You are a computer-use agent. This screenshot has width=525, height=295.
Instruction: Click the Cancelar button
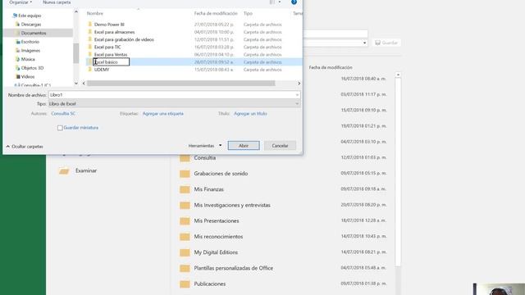click(280, 146)
